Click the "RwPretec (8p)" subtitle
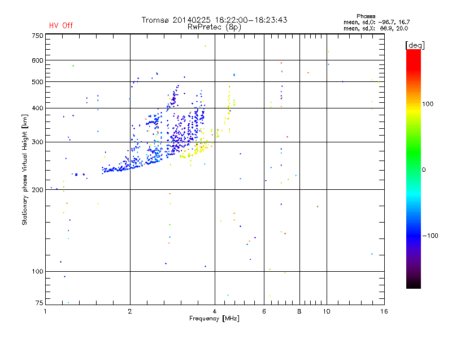 pyautogui.click(x=214, y=27)
